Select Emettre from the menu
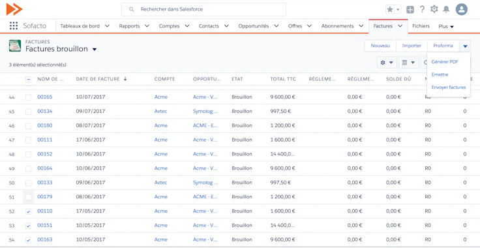Viewport: 480px width, 248px height. (x=440, y=74)
